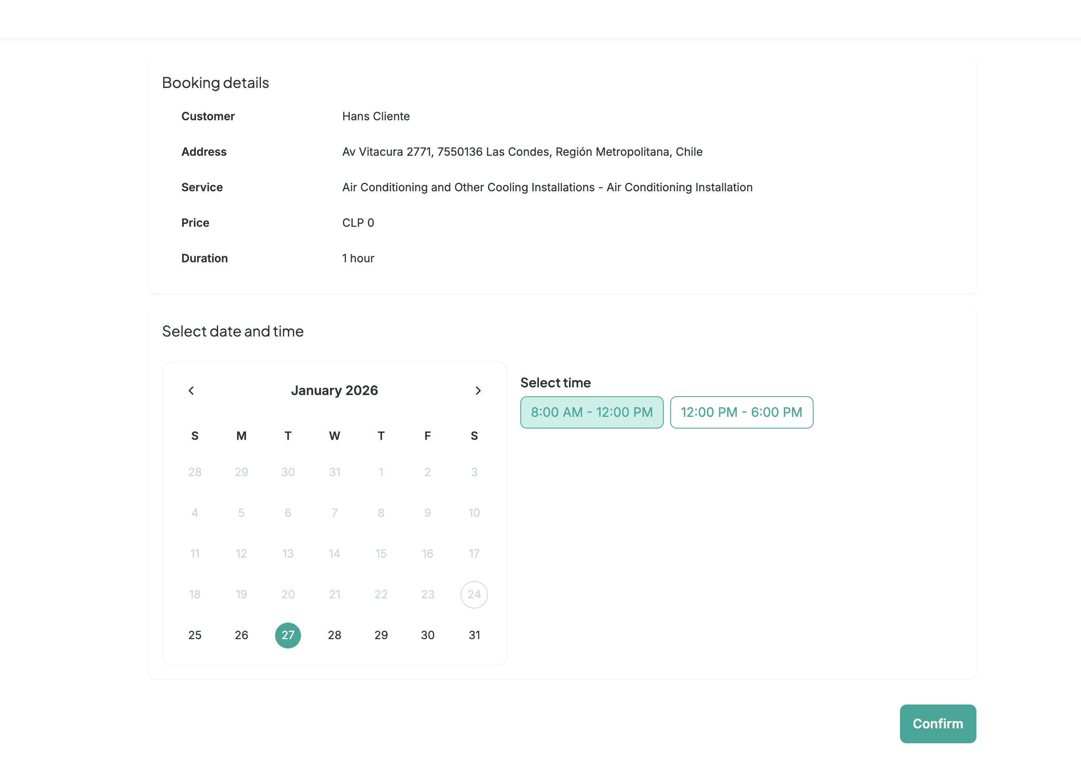The image size is (1081, 782).
Task: Click the Confirm button
Action: (938, 723)
